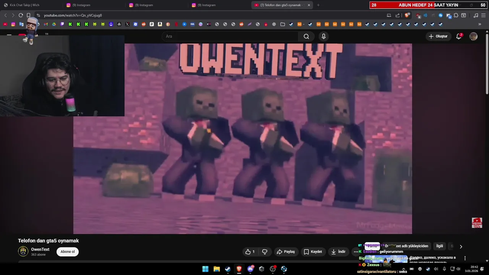Viewport: 489px width, 275px height.
Task: Click the Shazam extension icon
Action: (440, 15)
